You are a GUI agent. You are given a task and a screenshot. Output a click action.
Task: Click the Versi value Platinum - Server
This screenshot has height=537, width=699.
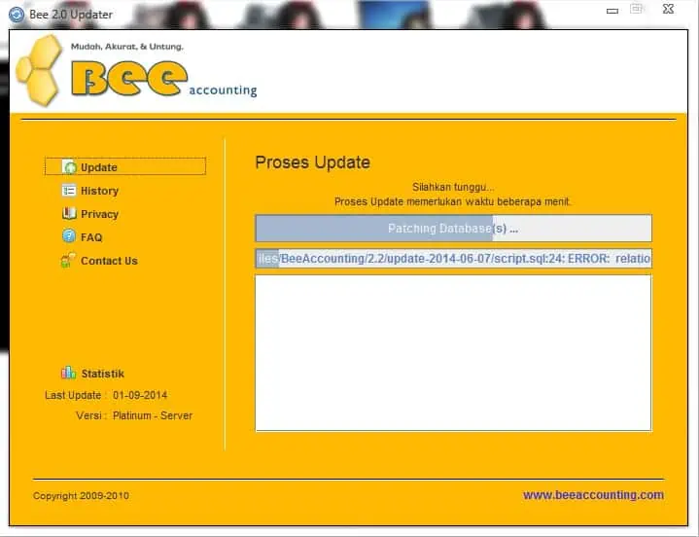[x=153, y=415]
